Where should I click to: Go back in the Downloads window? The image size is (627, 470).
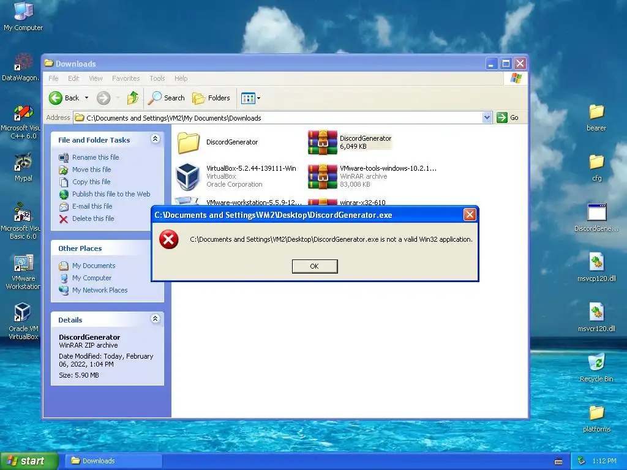64,98
